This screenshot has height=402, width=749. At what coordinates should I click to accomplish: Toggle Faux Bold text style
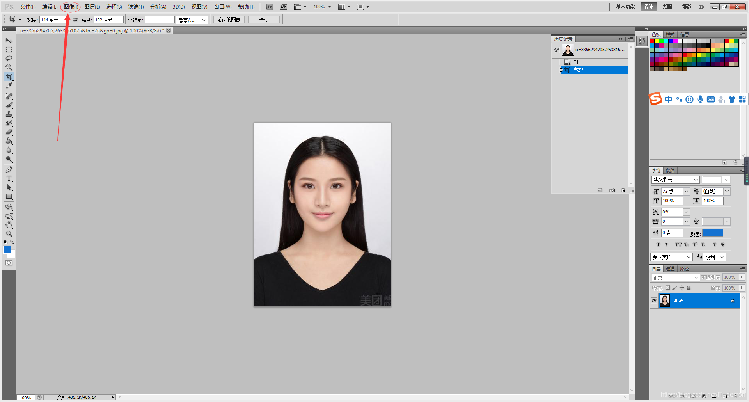[658, 245]
